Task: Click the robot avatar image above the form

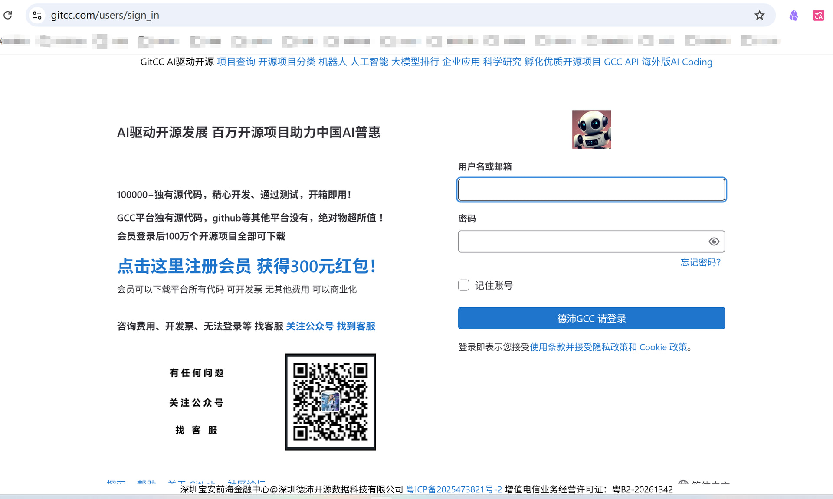Action: [x=591, y=129]
